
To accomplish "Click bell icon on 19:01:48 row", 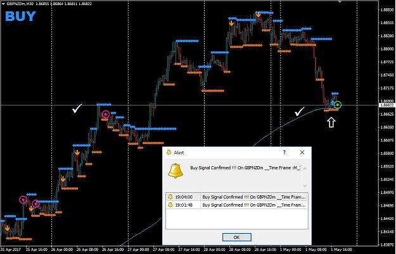I will [x=170, y=205].
